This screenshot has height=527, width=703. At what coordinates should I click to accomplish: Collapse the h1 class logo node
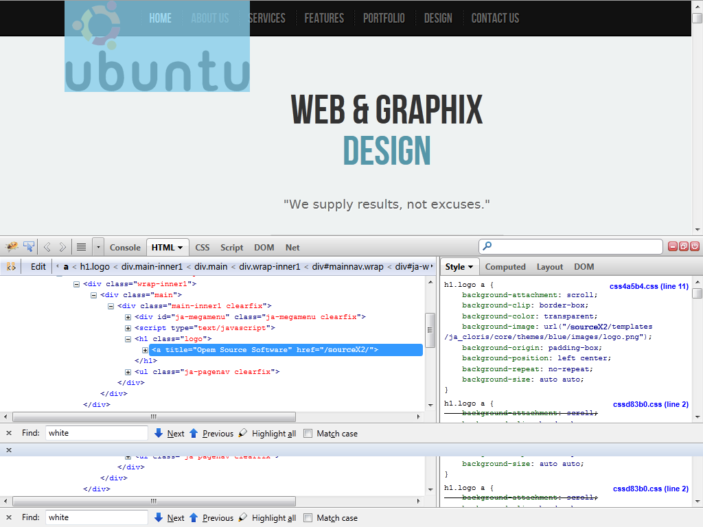coord(128,339)
